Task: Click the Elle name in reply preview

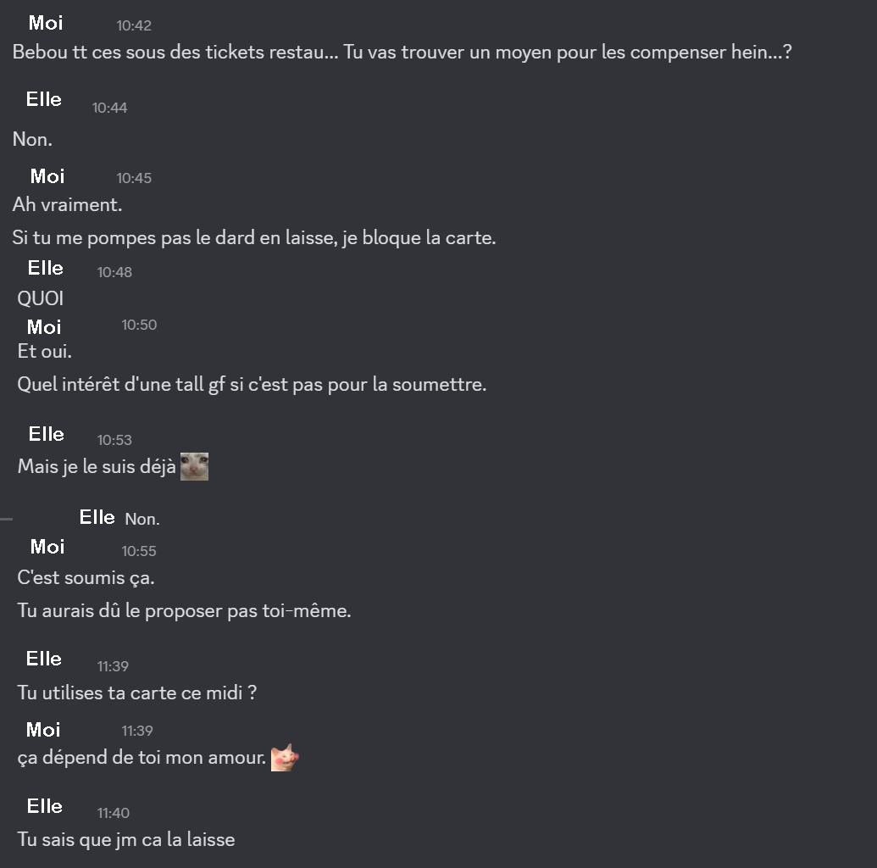Action: click(97, 517)
